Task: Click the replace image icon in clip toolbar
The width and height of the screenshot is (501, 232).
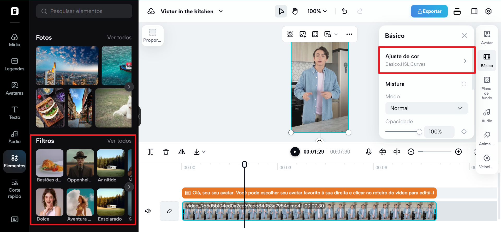Action: coord(303,34)
